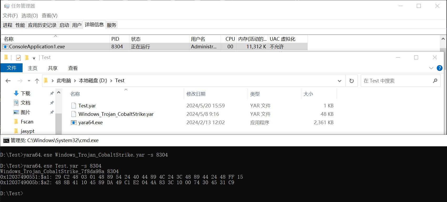
Task: Click the yara64.exe application file
Action: click(90, 123)
